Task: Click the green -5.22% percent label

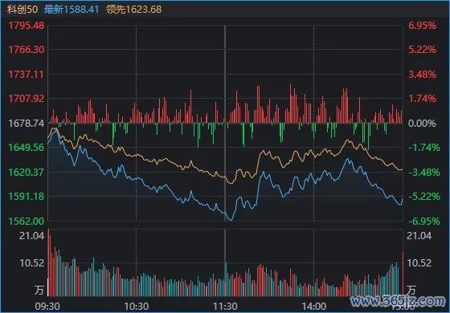Action: pos(424,197)
